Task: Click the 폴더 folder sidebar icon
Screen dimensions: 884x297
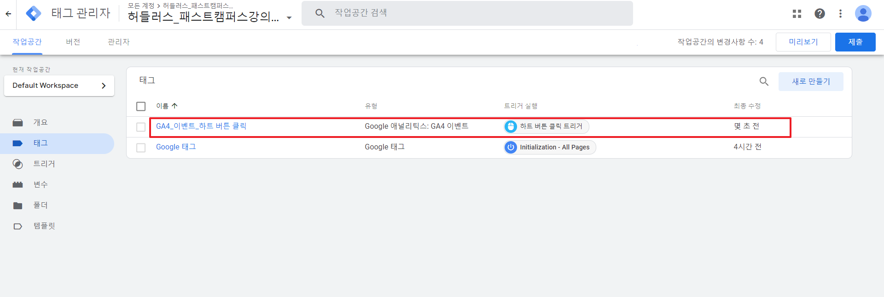Action: click(x=18, y=206)
